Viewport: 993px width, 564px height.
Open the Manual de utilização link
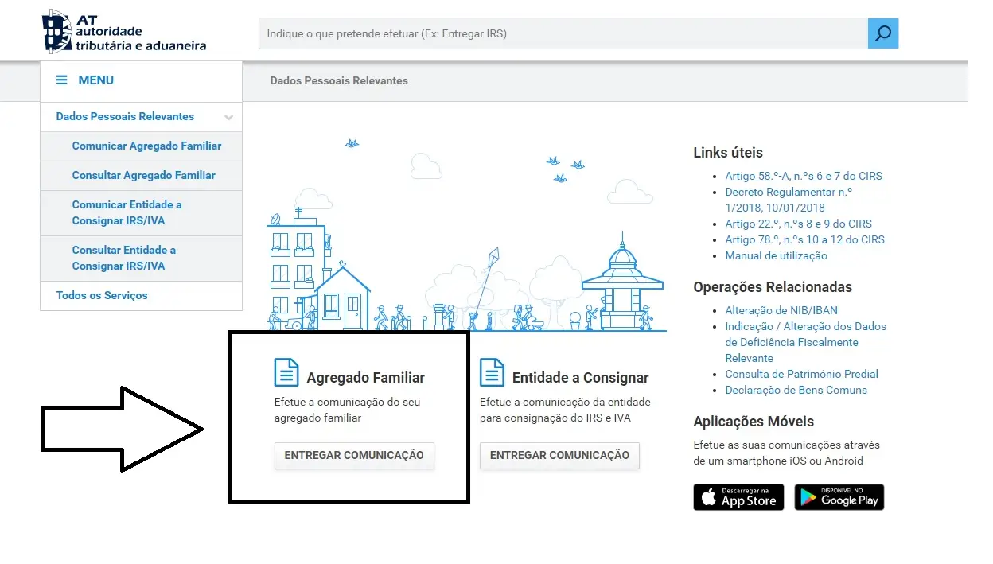coord(776,256)
